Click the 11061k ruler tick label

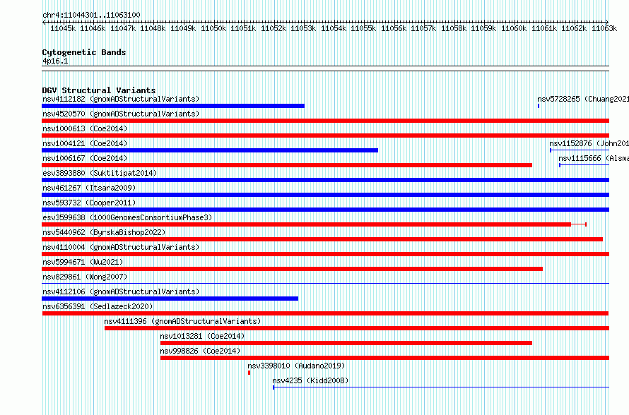(x=544, y=28)
